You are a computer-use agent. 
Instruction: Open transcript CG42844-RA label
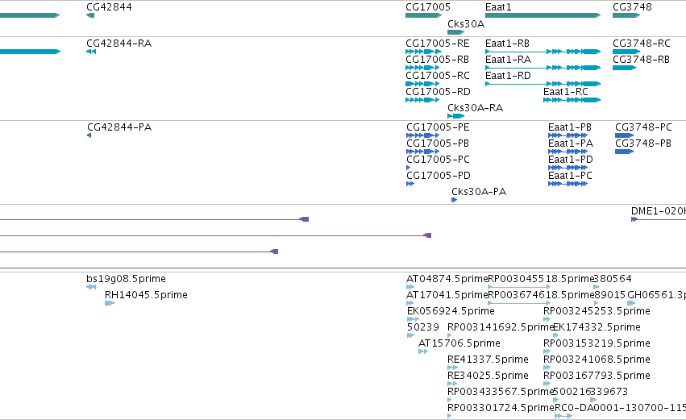pyautogui.click(x=119, y=44)
